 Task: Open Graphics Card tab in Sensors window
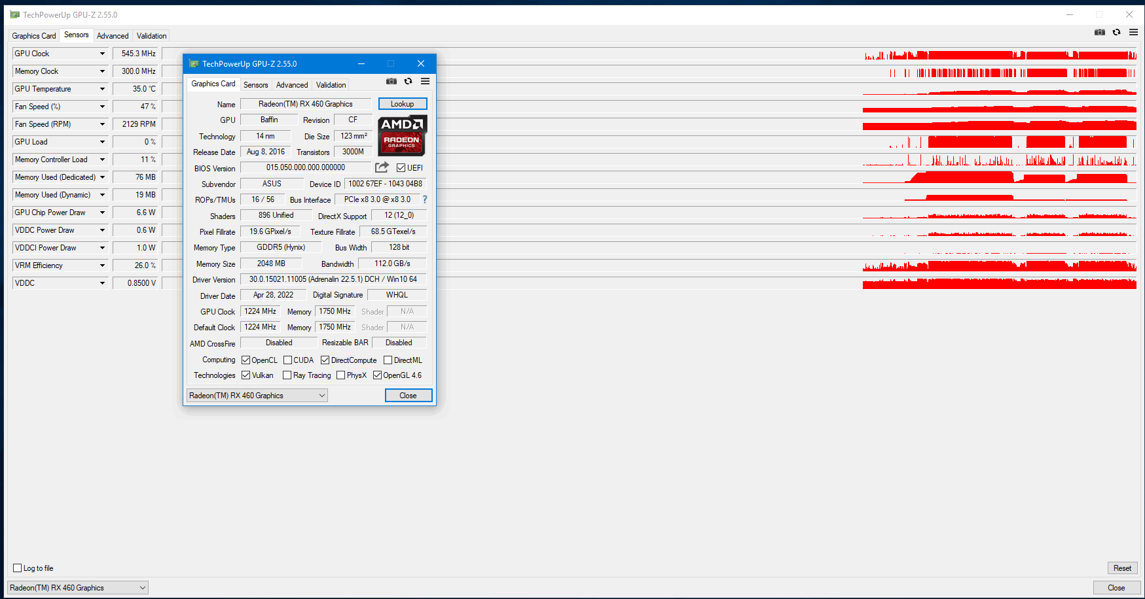coord(34,36)
